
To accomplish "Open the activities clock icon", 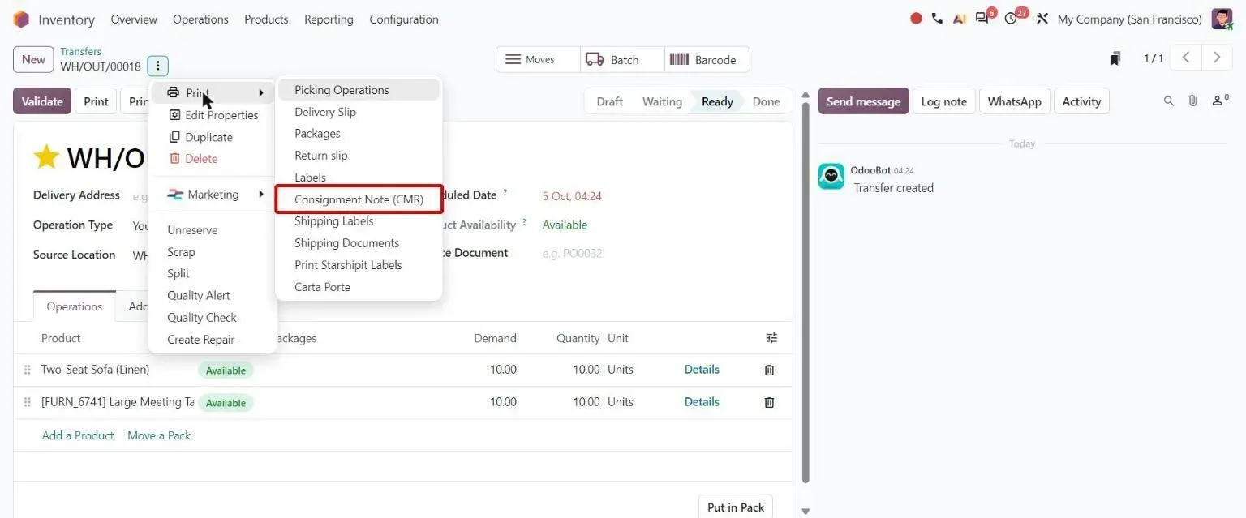I will (1012, 18).
